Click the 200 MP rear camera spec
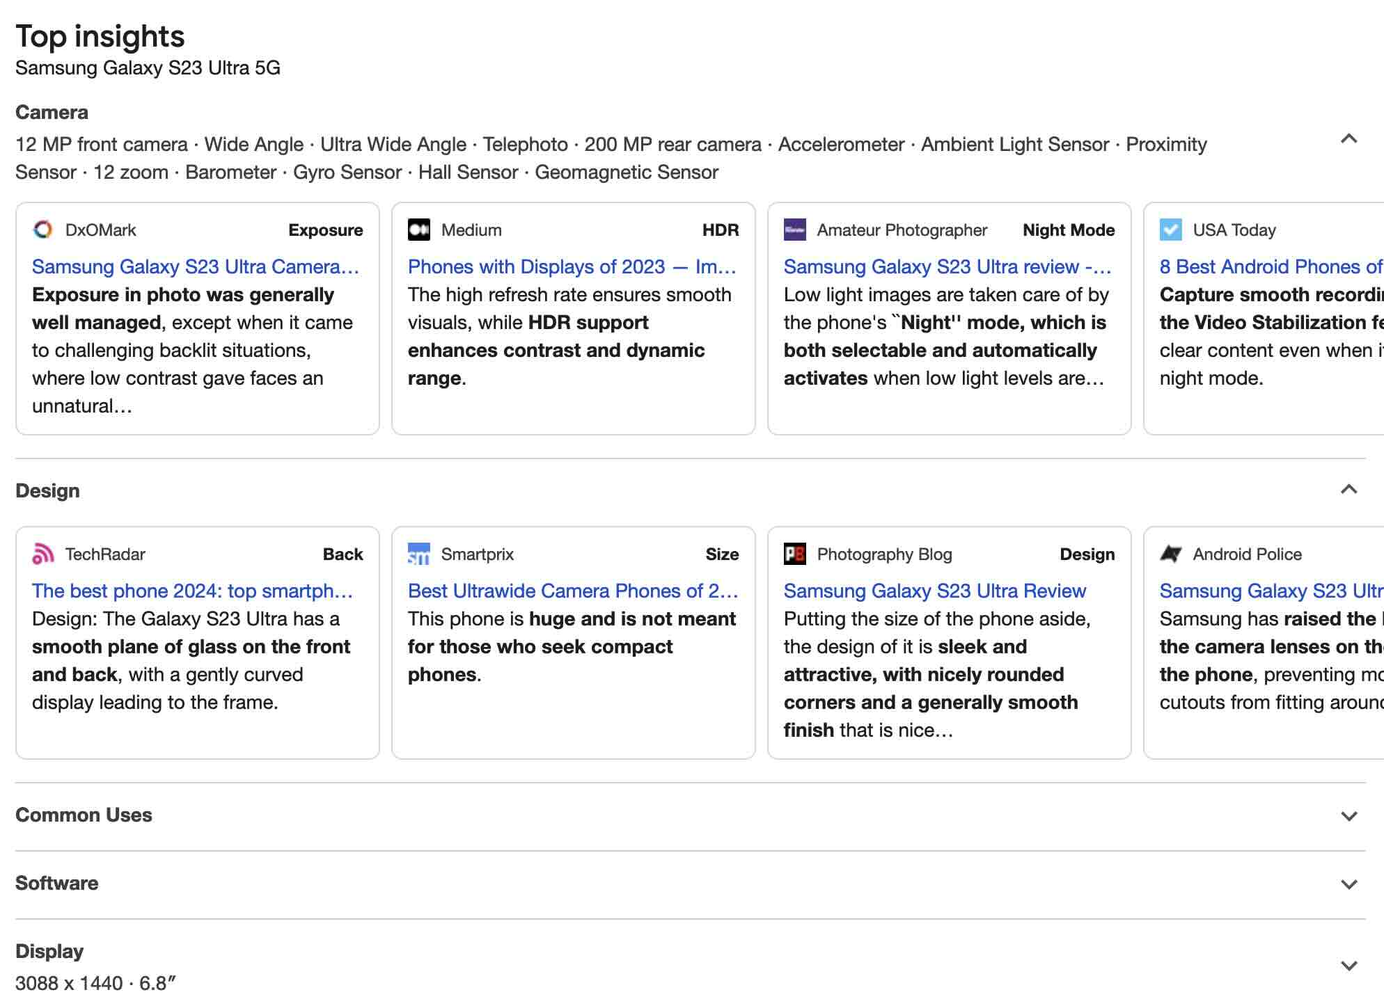The width and height of the screenshot is (1384, 1006). (673, 144)
